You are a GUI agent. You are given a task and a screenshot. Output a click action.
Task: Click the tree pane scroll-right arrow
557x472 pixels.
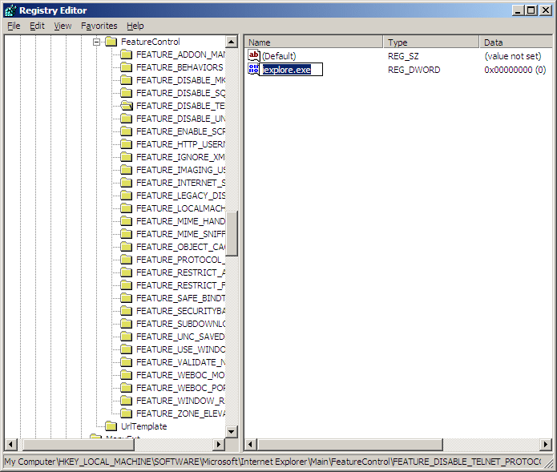pos(219,444)
